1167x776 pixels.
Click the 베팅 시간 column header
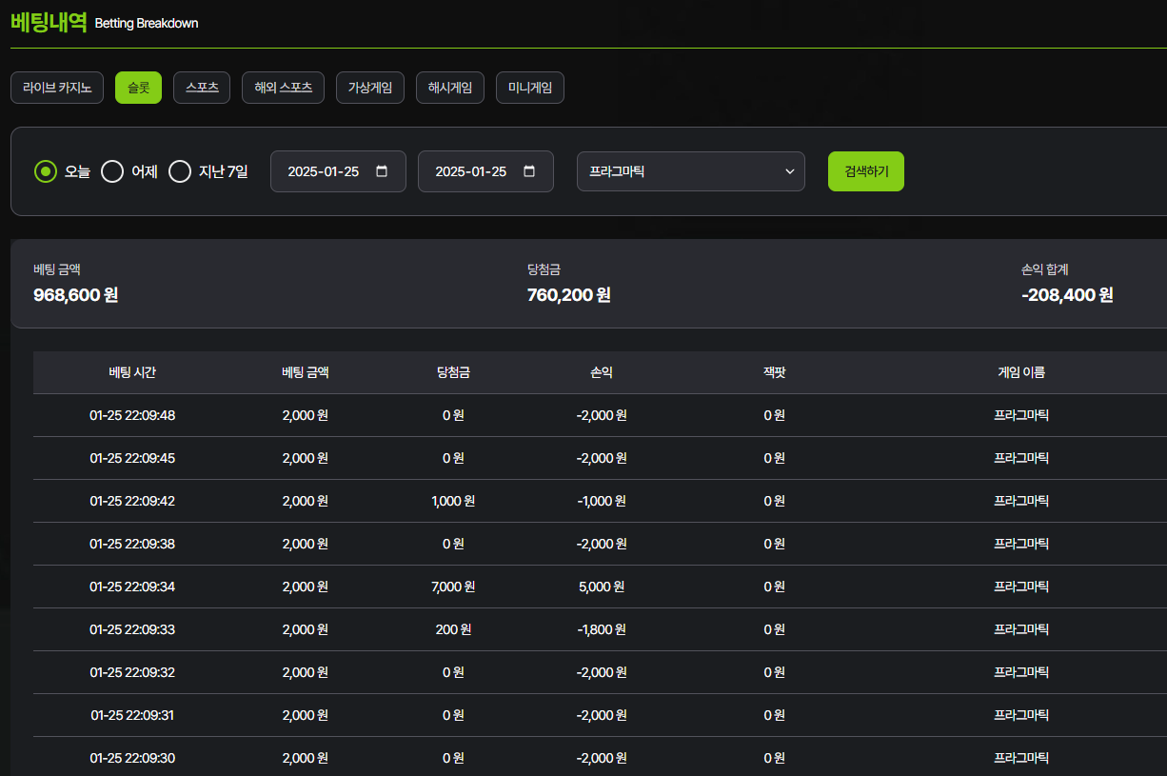pos(132,372)
